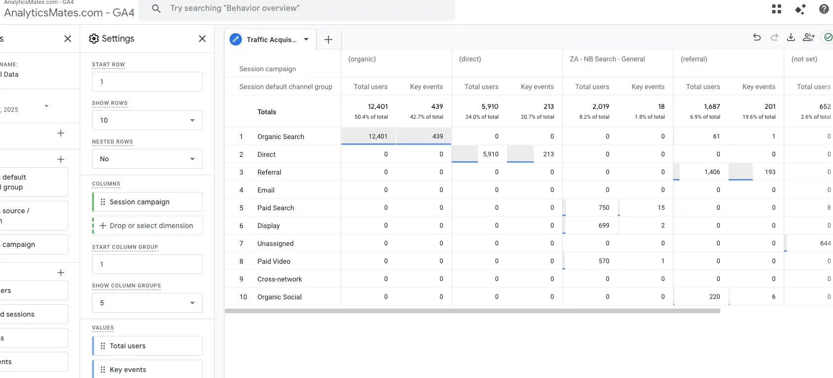The height and width of the screenshot is (378, 833).
Task: Click the horizontal table scrollbar
Action: point(472,311)
